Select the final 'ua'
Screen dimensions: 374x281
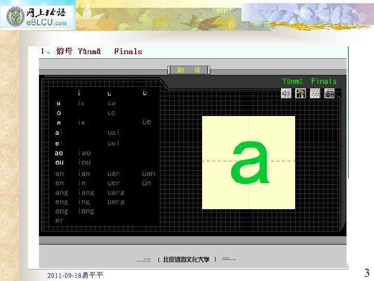click(x=112, y=103)
